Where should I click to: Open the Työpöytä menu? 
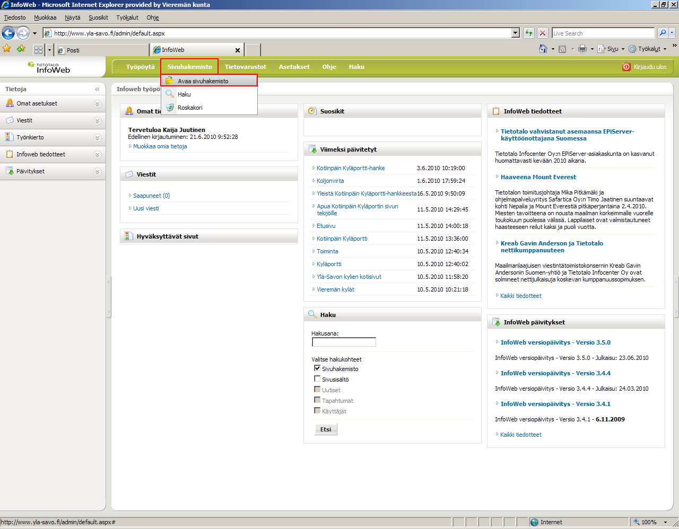point(141,67)
